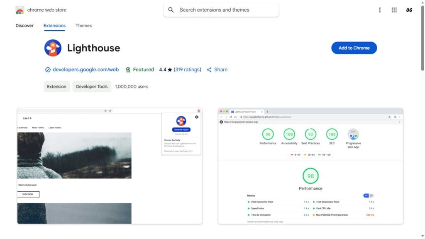Open the shop page screenshot thumbnail

tap(110, 166)
